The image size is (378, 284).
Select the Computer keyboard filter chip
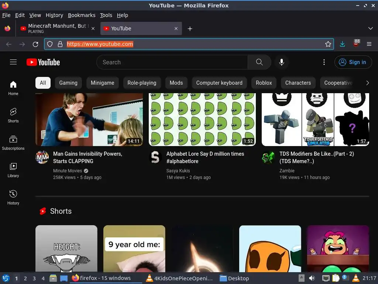tap(219, 83)
